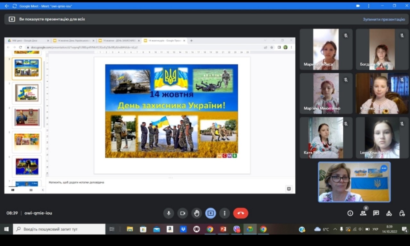Mute the microphone in call controls
This screenshot has width=410, height=246.
168,213
